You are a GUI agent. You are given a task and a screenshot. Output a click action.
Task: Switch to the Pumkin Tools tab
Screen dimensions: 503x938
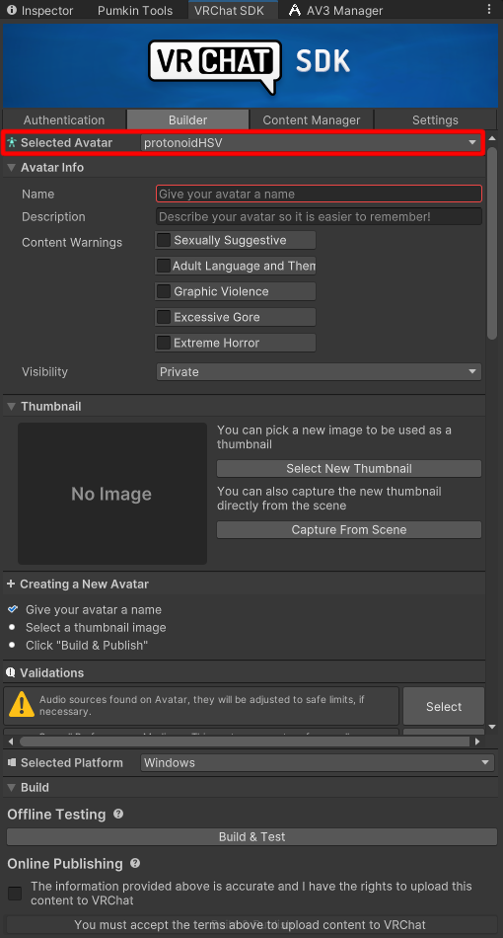coord(135,10)
